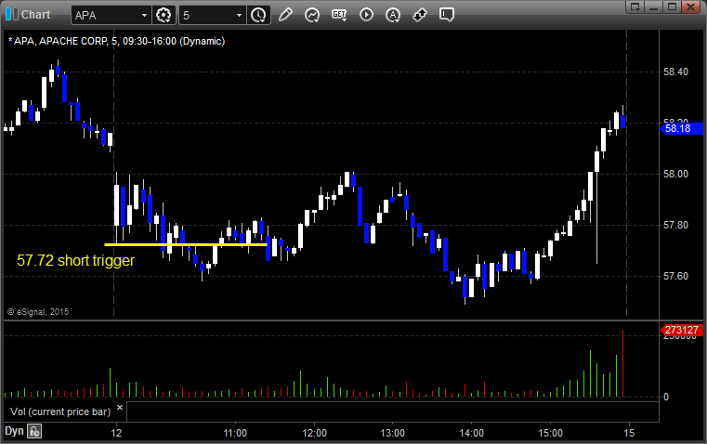Select the pencil drawing tools icon
The width and height of the screenshot is (707, 444).
tap(285, 15)
